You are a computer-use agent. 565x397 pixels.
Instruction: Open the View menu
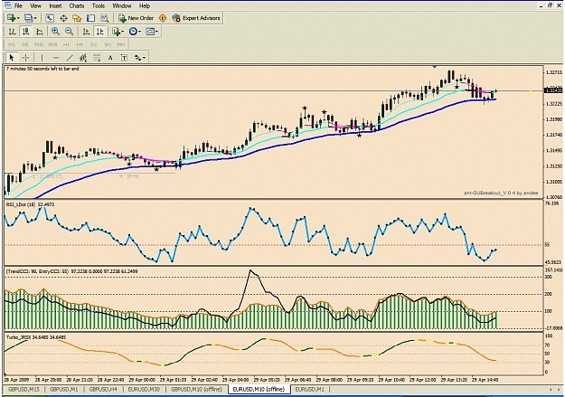point(35,5)
